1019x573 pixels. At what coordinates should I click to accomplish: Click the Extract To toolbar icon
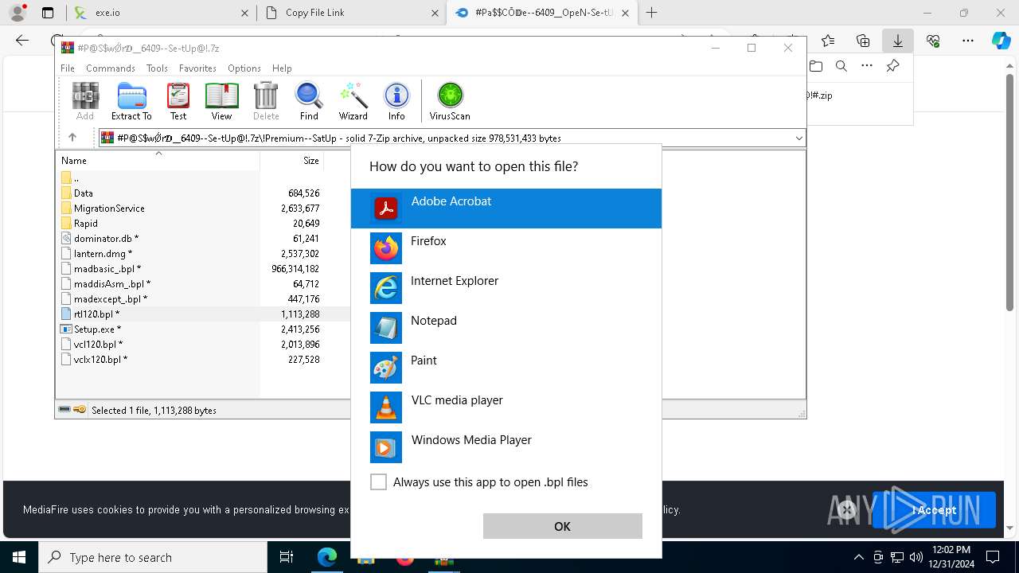tap(131, 102)
